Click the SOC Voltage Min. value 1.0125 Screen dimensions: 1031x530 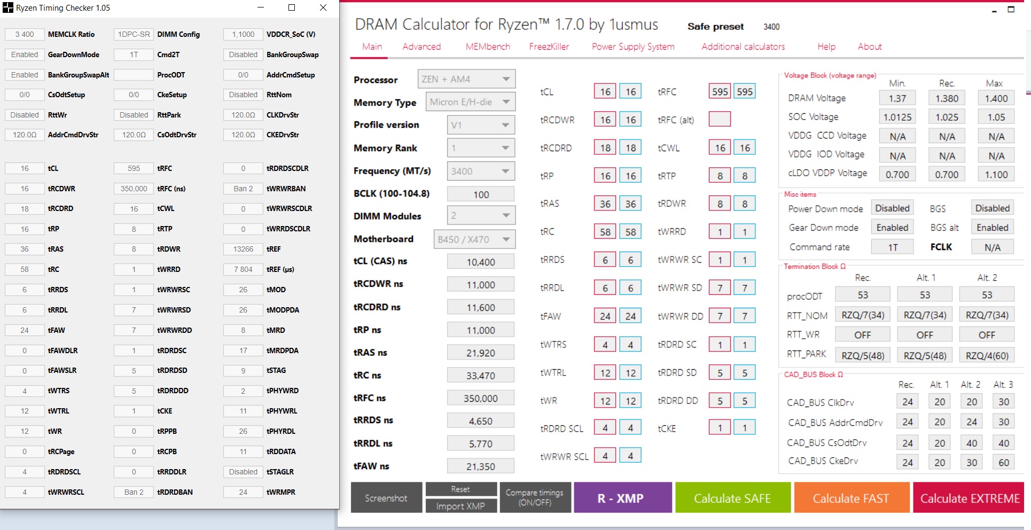tap(897, 117)
